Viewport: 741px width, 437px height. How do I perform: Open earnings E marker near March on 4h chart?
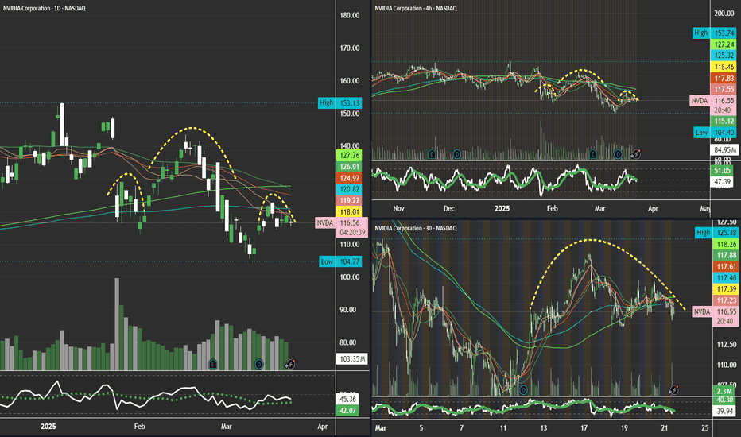593,154
